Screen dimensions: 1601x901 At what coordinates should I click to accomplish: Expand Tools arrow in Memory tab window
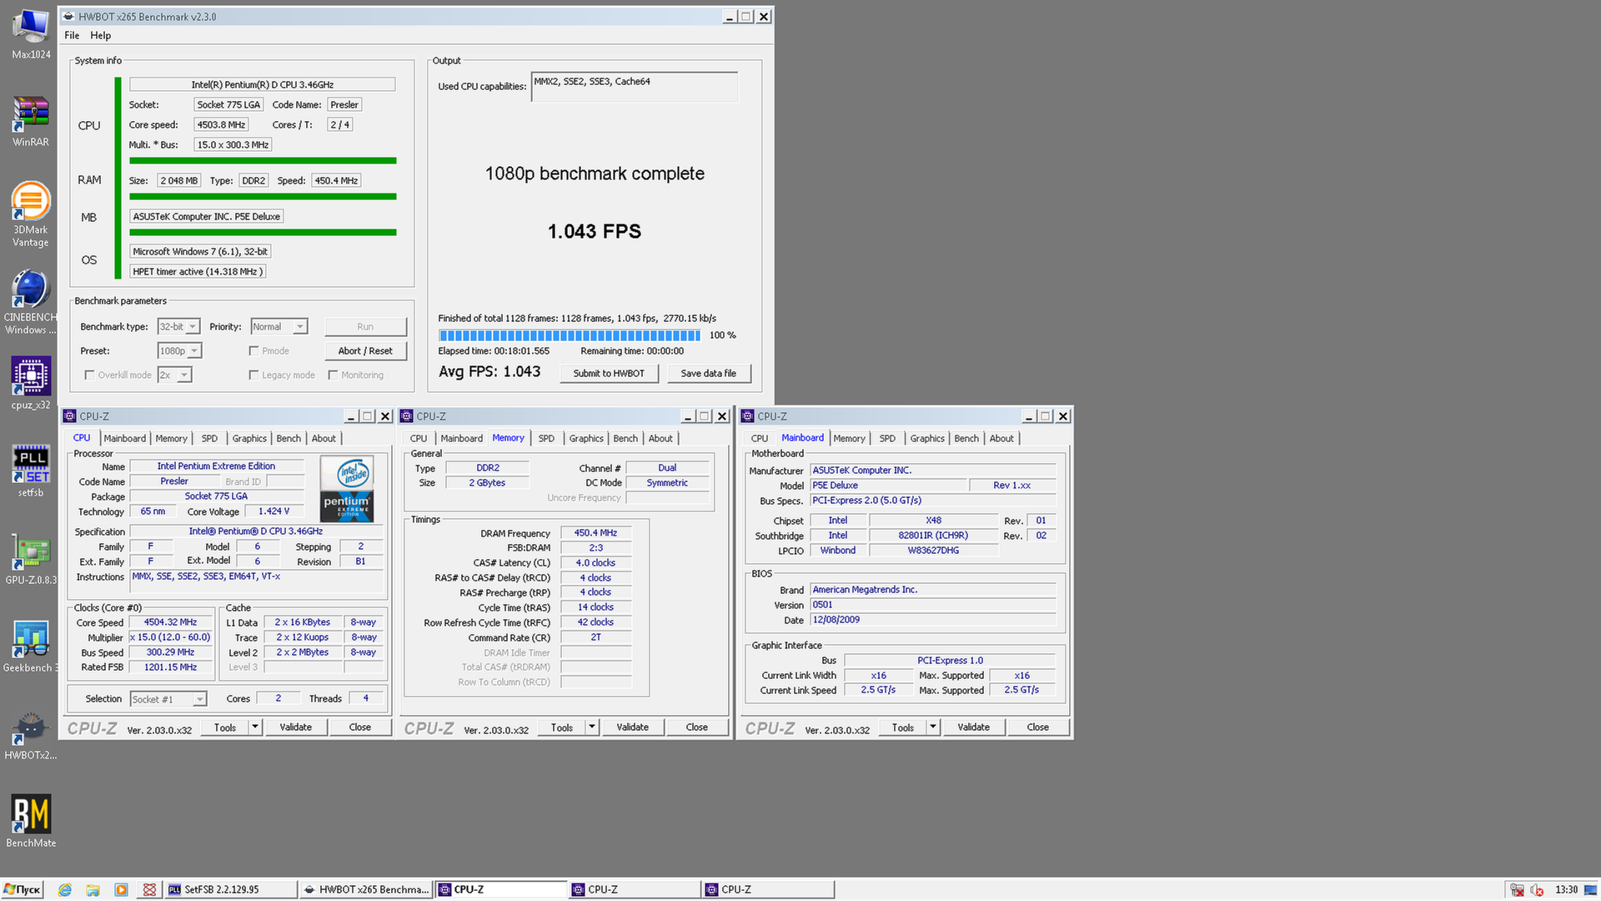(x=592, y=727)
